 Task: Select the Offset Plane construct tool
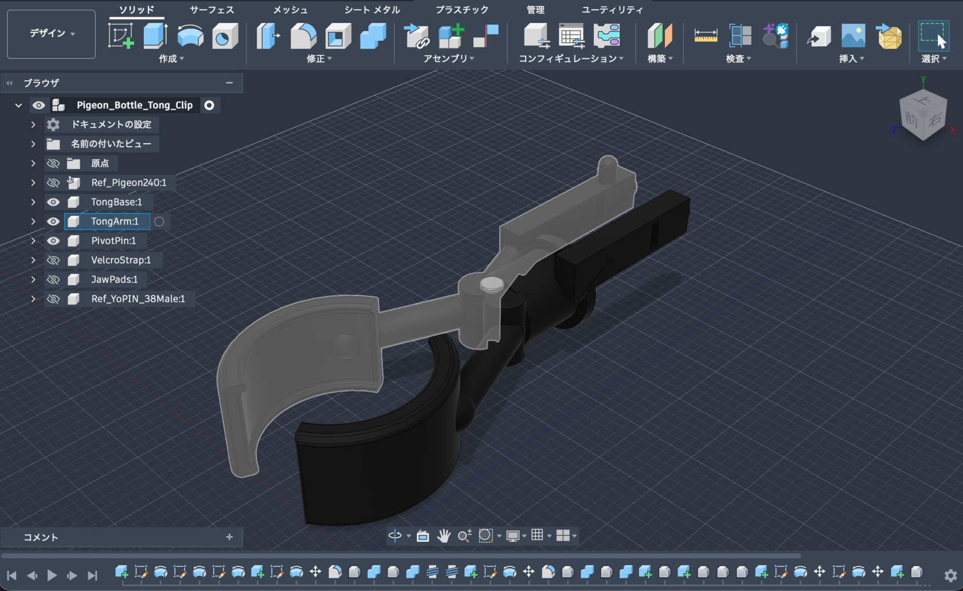click(x=660, y=36)
